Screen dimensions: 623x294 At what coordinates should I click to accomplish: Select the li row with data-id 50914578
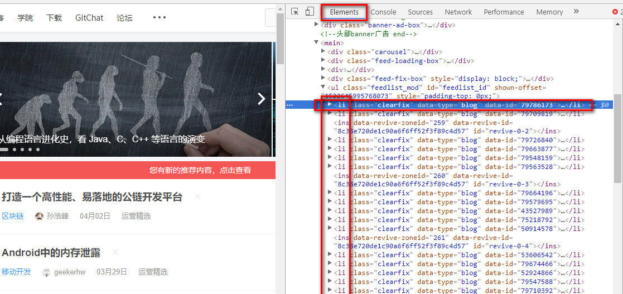459,228
